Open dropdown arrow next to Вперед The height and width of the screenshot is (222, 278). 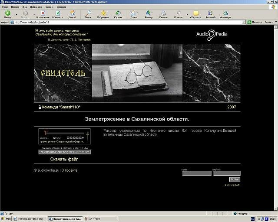click(x=34, y=14)
